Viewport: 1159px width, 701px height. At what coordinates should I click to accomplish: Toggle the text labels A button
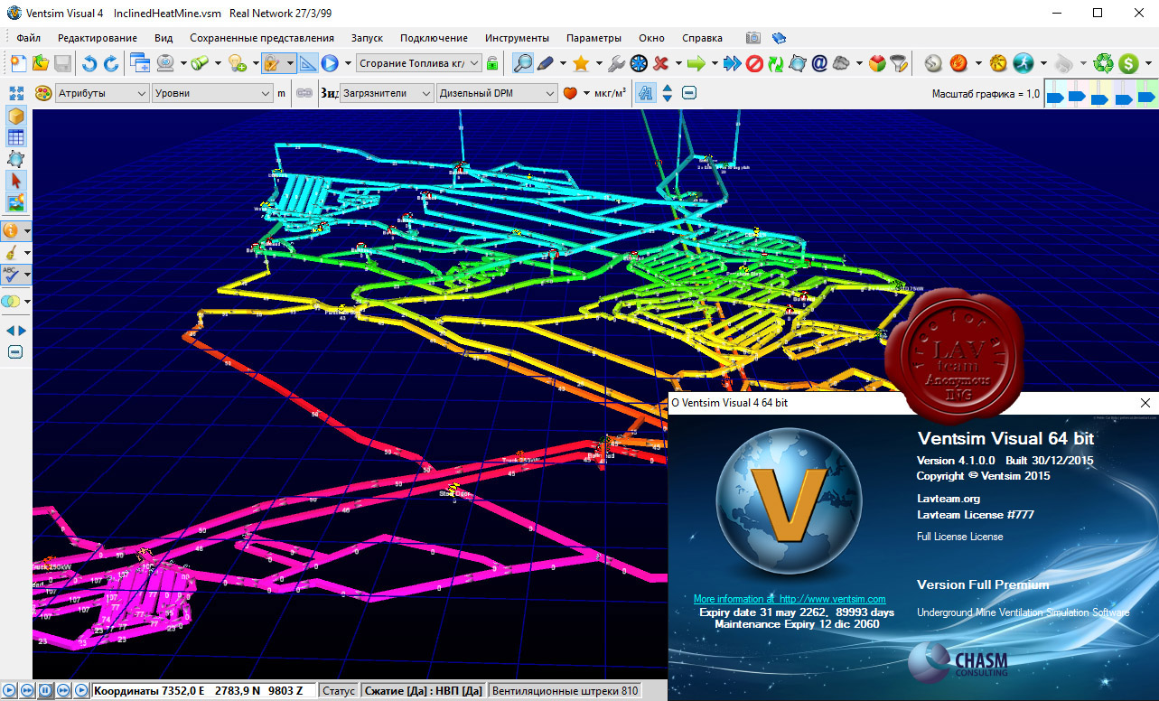point(645,92)
